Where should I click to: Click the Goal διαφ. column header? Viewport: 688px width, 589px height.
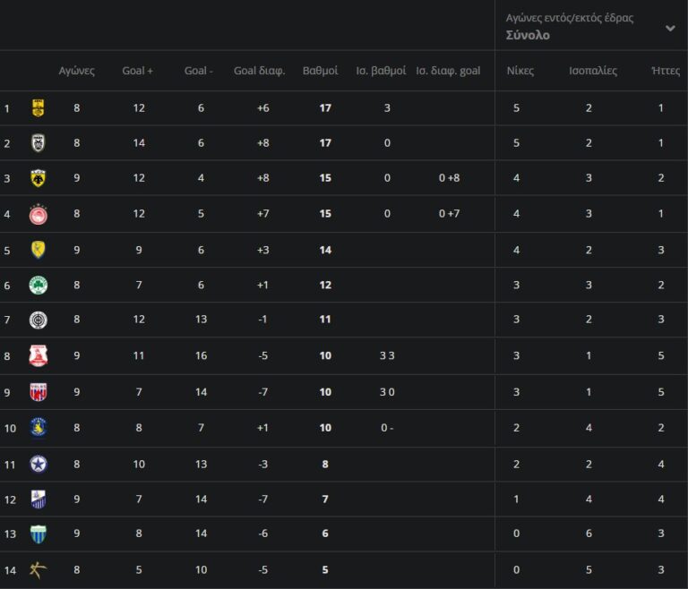259,71
